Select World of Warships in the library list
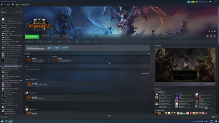This screenshot has width=219, height=123. 9,99
